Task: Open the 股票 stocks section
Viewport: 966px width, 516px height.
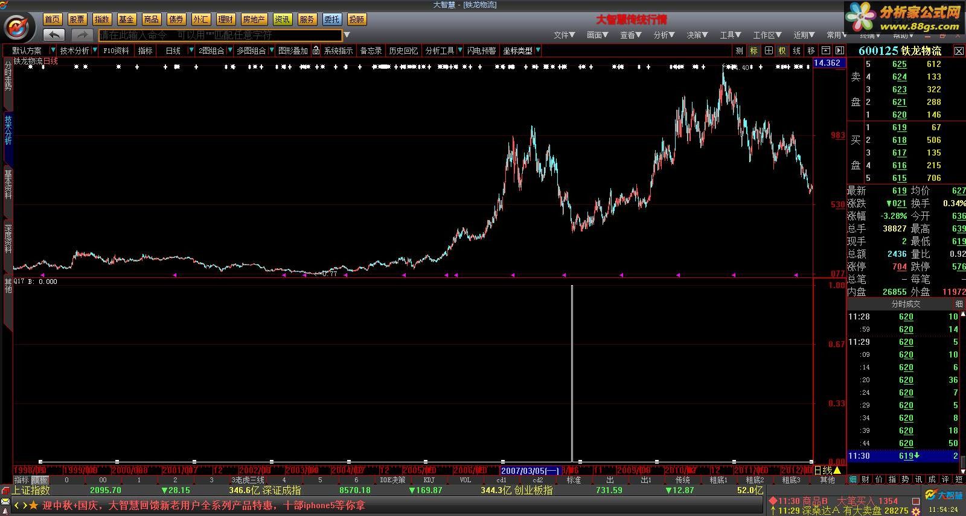Action: pyautogui.click(x=77, y=19)
